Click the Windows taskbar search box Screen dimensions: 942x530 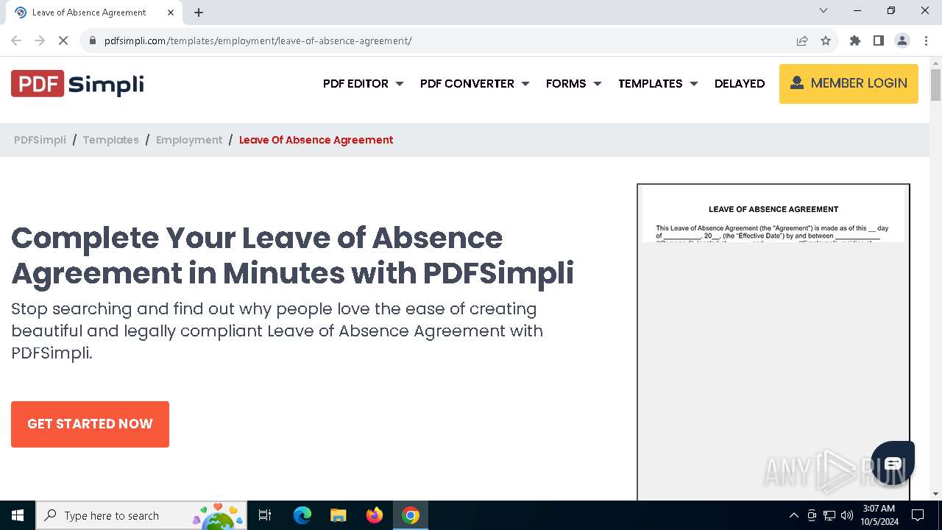click(x=141, y=515)
